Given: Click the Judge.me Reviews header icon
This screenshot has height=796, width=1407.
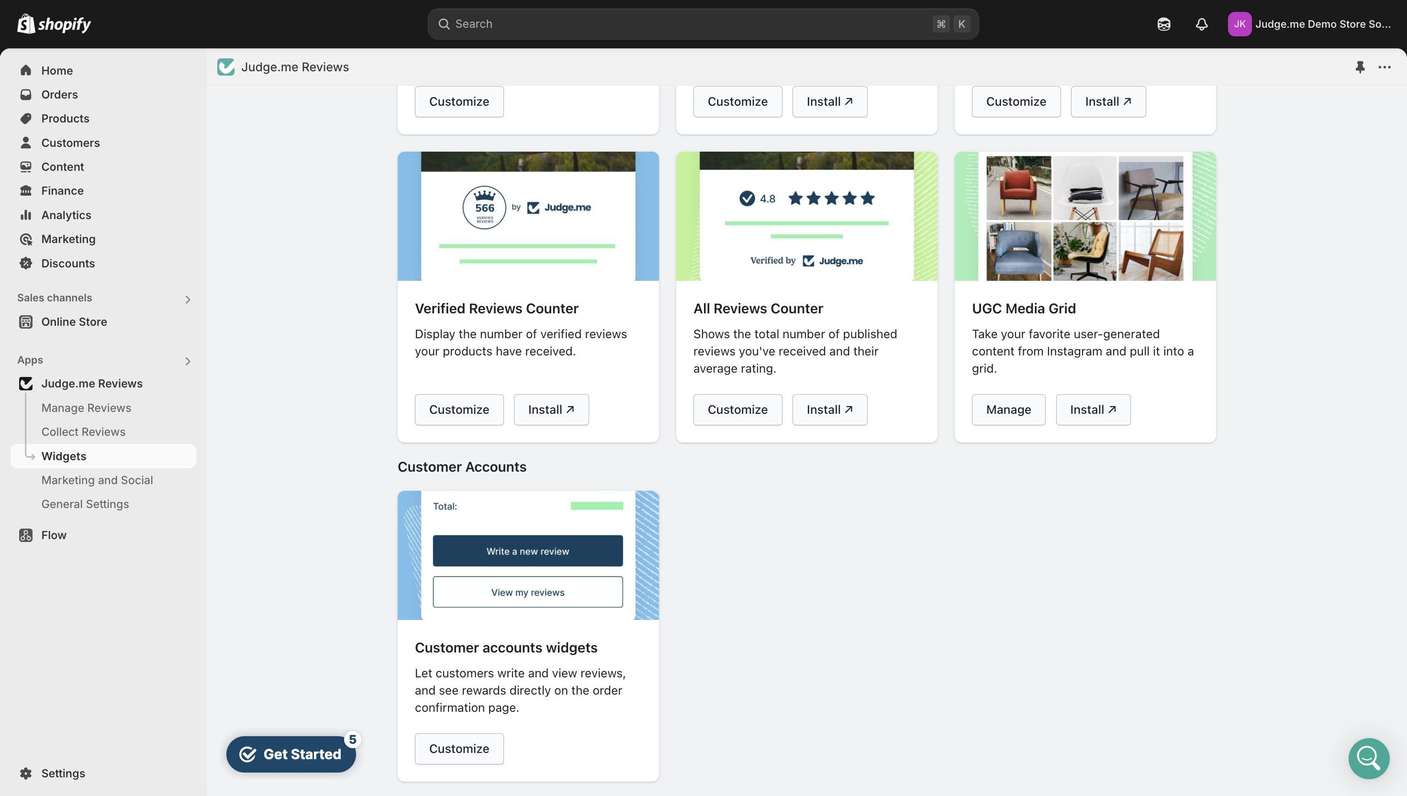Looking at the screenshot, I should pyautogui.click(x=226, y=66).
